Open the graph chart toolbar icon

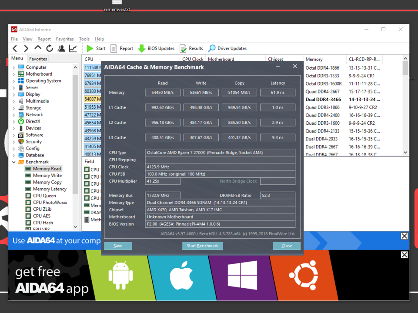tap(73, 49)
